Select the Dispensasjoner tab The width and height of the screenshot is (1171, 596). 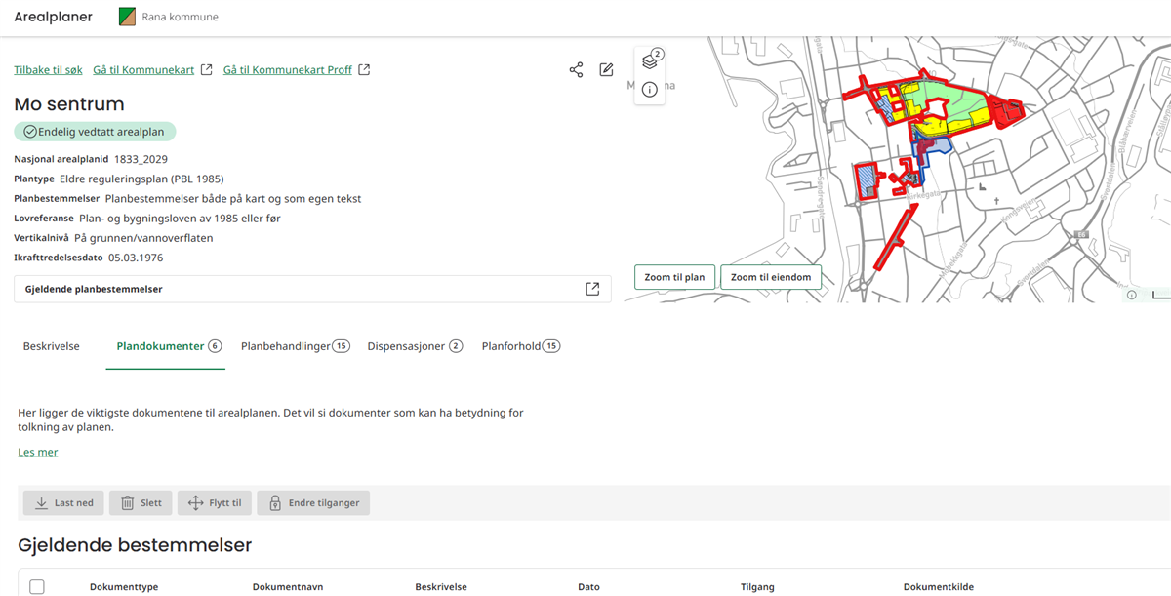point(414,346)
